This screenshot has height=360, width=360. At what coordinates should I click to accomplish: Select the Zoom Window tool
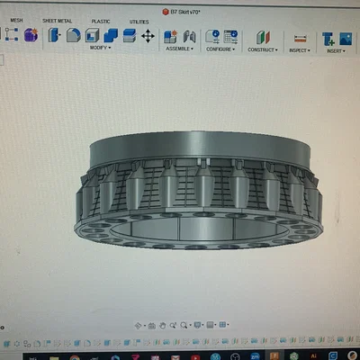coord(173,325)
